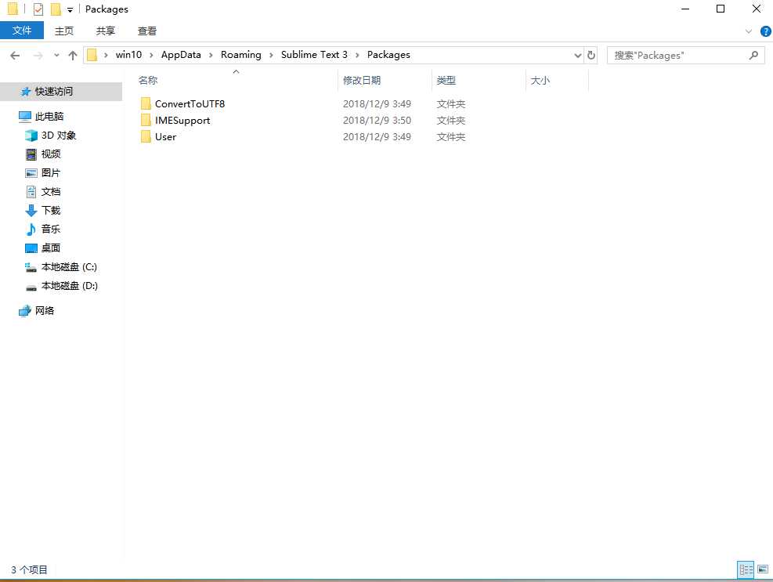Select the ConvertToUTF8 folder
This screenshot has width=773, height=582.
(190, 103)
